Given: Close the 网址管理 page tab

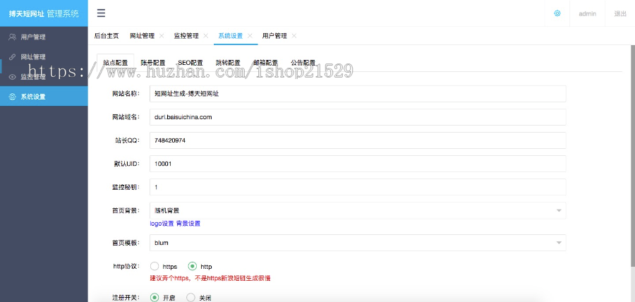Looking at the screenshot, I should point(162,35).
